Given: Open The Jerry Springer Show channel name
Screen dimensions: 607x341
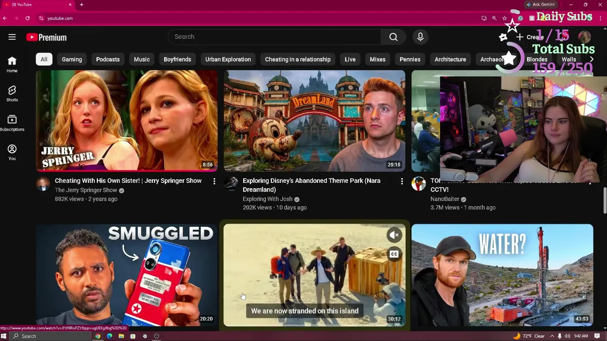Looking at the screenshot, I should pos(86,190).
